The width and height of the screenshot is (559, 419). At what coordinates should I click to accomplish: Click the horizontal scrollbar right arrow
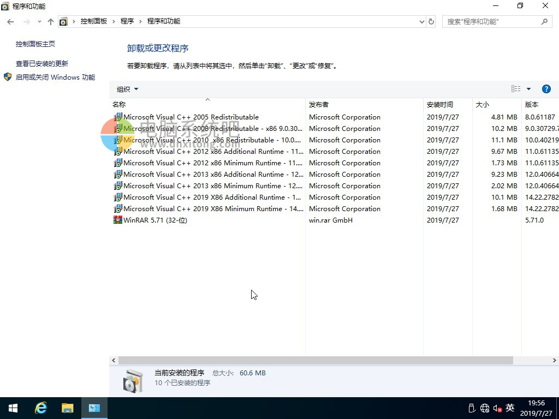[555, 360]
